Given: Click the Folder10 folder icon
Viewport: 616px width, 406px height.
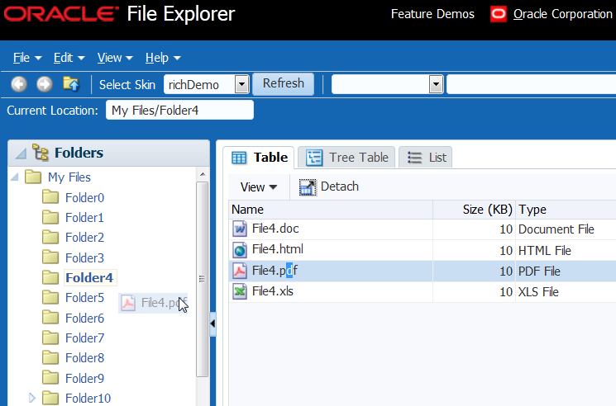Looking at the screenshot, I should [x=50, y=398].
